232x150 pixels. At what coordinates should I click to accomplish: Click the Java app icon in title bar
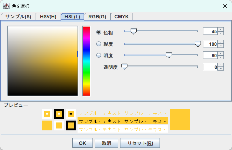(6, 6)
